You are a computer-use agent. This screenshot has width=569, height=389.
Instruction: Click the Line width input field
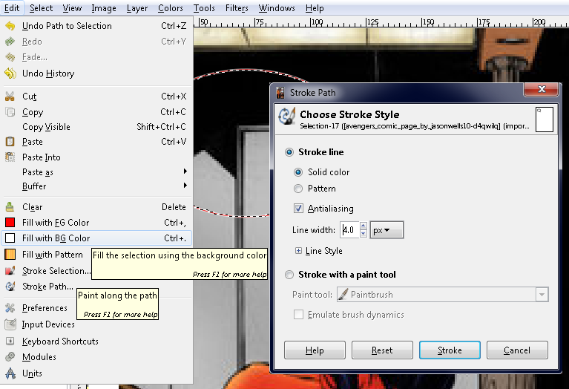(x=350, y=230)
